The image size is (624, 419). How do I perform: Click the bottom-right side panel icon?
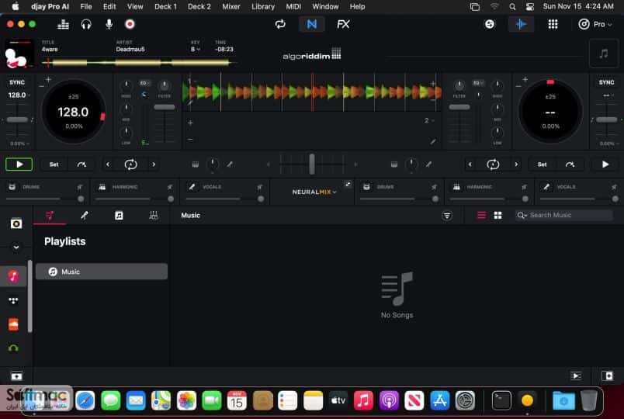pyautogui.click(x=607, y=376)
